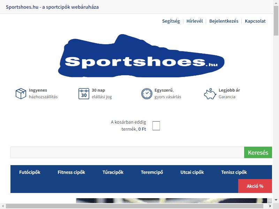Viewport: 279px width, 209px height.
Task: Select the Teremcipő menu item
Action: tap(152, 172)
